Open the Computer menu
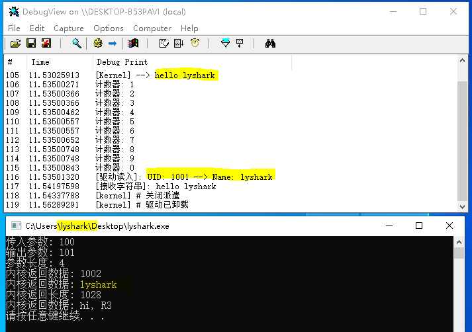 [152, 28]
